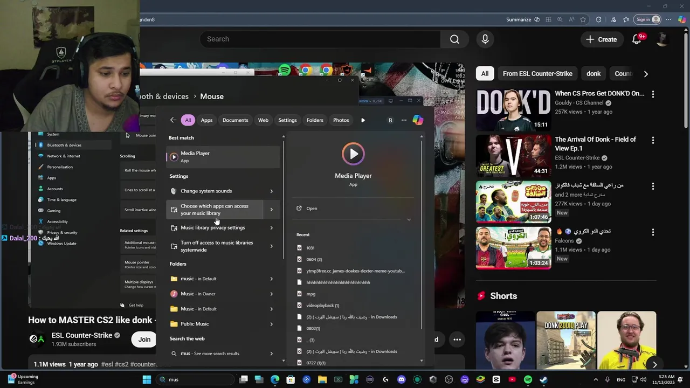
Task: Open File Explorer from taskbar
Action: tap(322, 379)
